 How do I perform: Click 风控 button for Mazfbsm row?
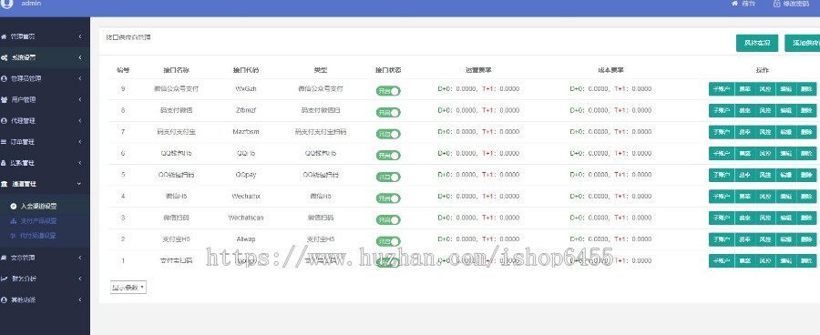[x=765, y=132]
